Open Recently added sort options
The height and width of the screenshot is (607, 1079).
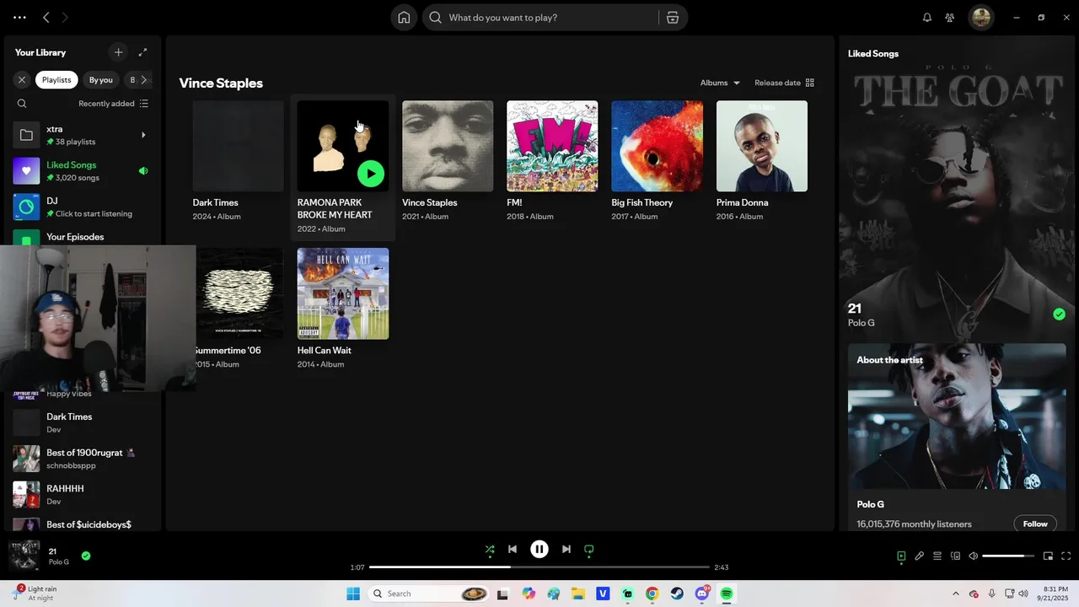pos(113,104)
